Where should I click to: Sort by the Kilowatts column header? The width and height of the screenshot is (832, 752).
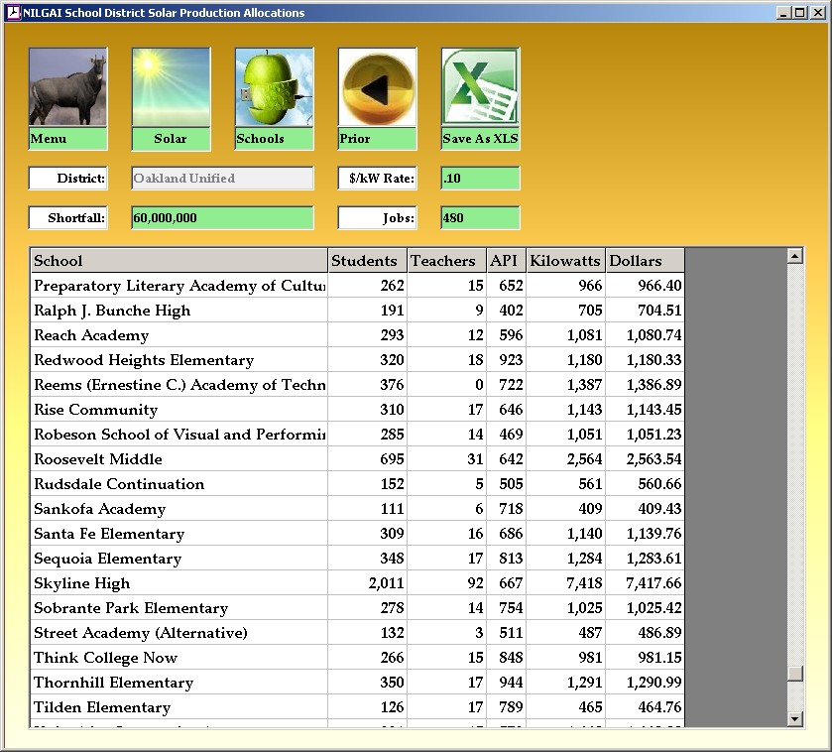(x=565, y=261)
